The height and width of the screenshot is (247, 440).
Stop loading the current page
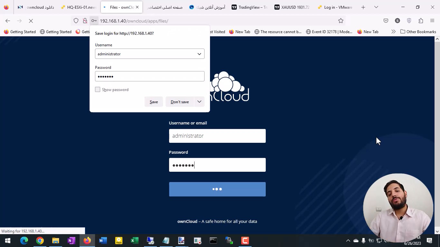coord(31,21)
